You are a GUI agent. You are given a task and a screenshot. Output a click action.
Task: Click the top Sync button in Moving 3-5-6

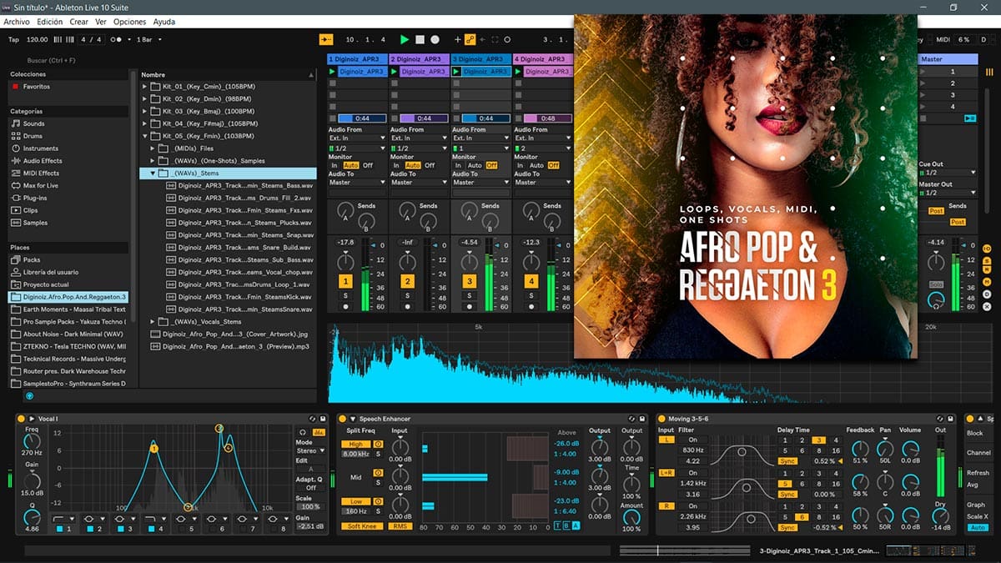787,462
